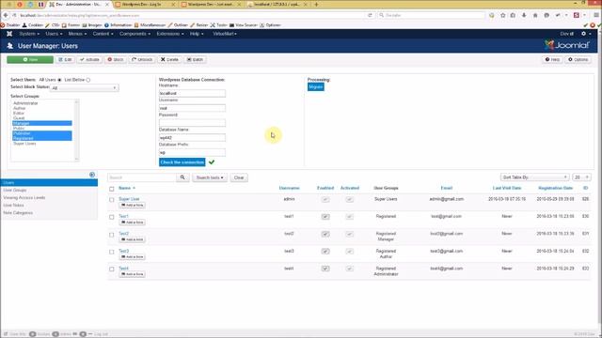Viewport: 602px width, 338px height.
Task: Switch to the localhost phpMyAdmin browser tab
Action: coord(278,4)
